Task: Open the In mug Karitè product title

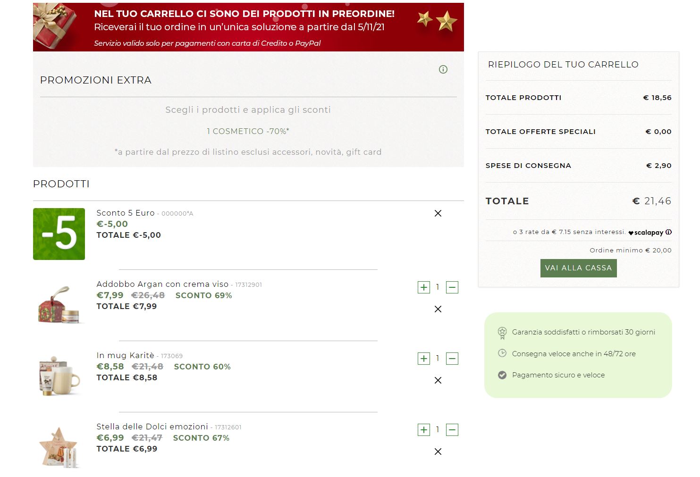Action: pos(125,355)
